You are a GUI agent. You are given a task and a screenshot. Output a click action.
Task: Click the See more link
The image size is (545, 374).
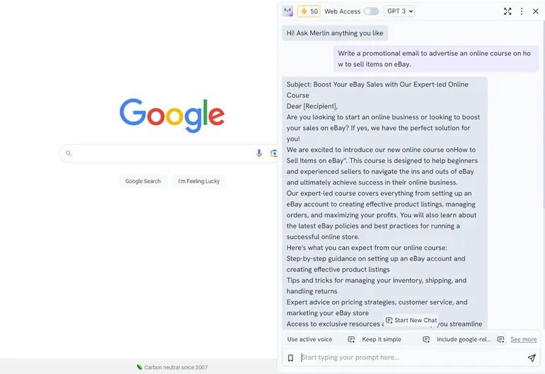point(523,339)
